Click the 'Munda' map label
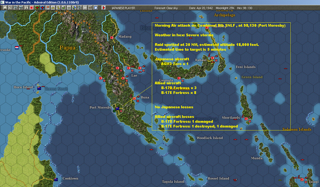320x187 pixels. click(257, 158)
